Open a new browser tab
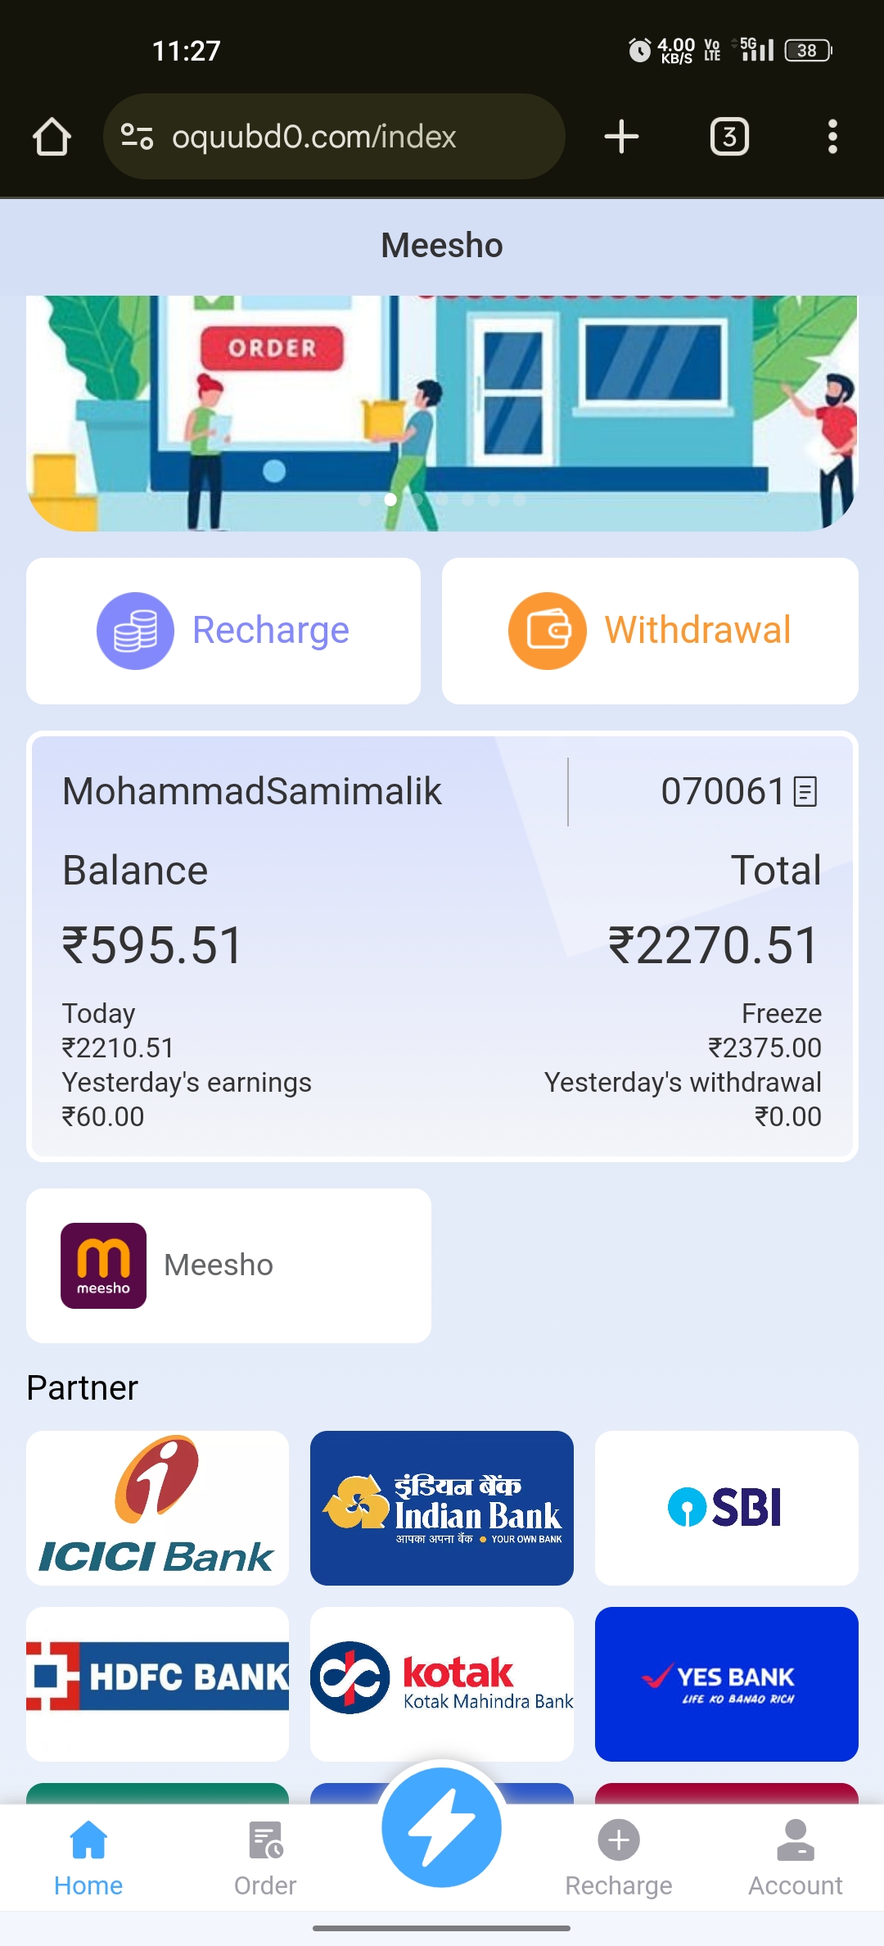Screen dimensions: 884x1946 pos(621,137)
